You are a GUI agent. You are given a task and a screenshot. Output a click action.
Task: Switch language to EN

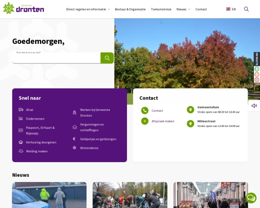click(x=231, y=9)
